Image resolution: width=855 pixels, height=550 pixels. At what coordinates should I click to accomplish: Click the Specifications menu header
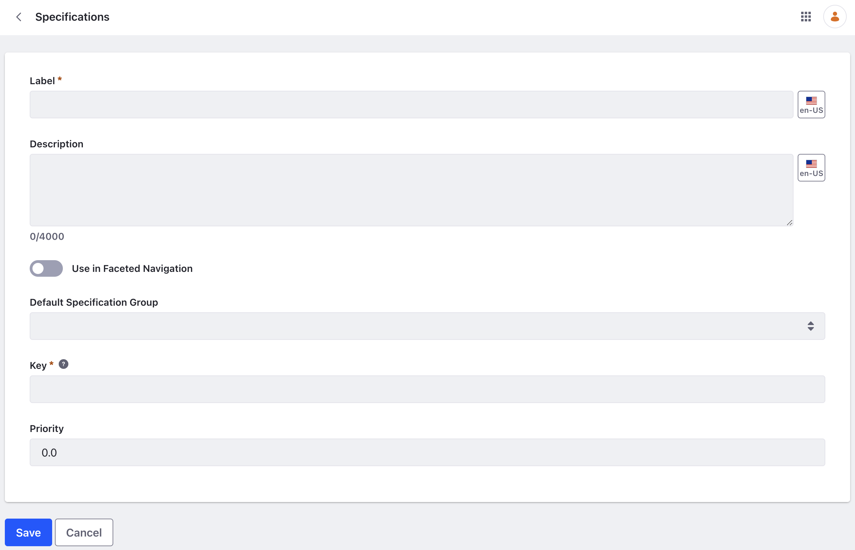[72, 17]
